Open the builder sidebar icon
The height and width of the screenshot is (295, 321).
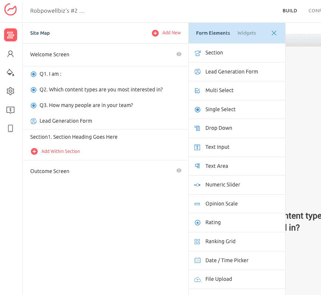(10, 35)
